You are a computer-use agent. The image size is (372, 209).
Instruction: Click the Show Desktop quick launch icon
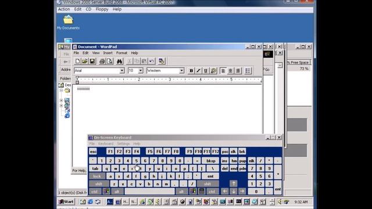83,201
